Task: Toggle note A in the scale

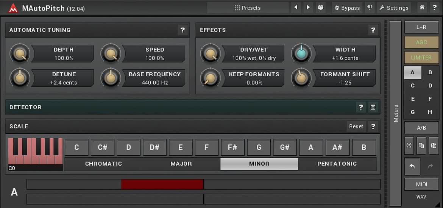Action: pyautogui.click(x=311, y=147)
